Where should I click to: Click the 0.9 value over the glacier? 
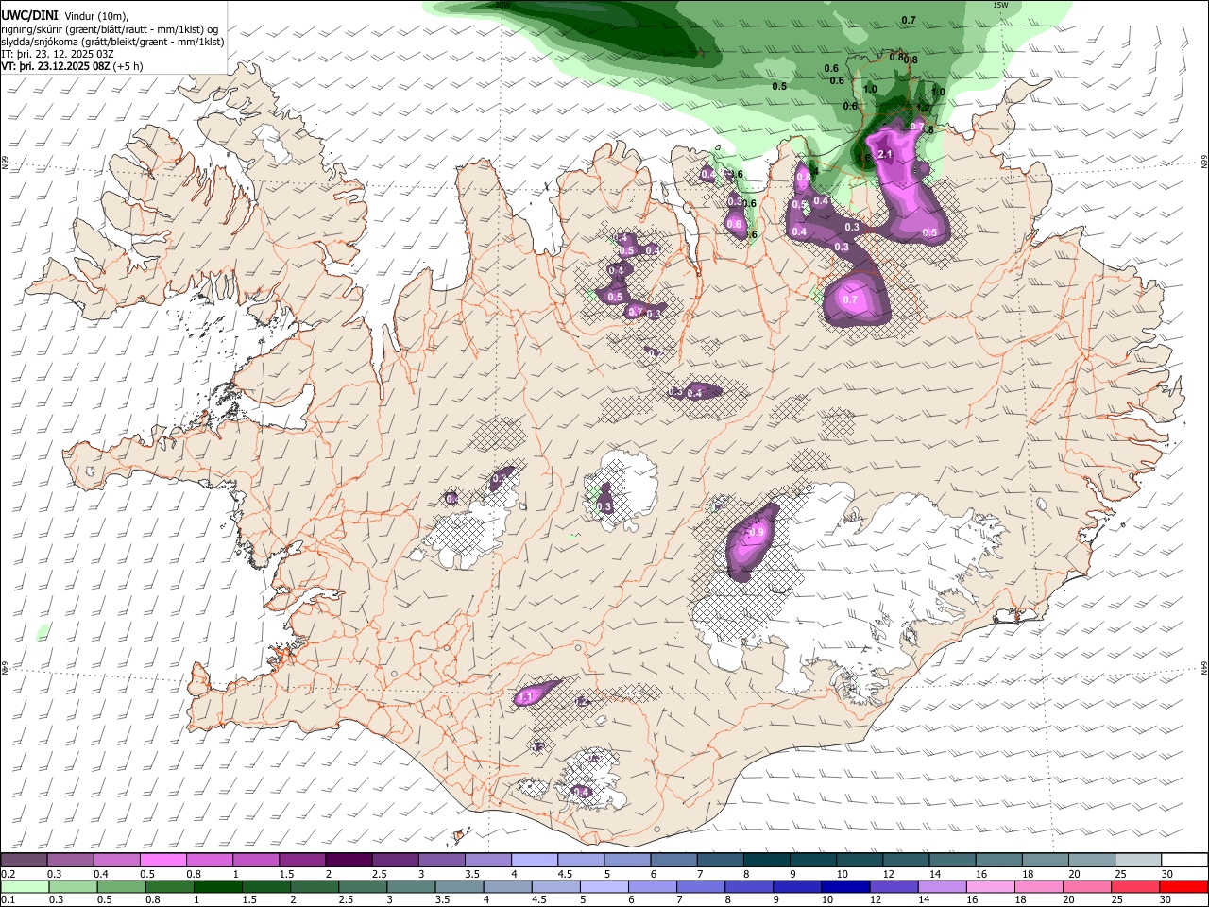click(756, 533)
